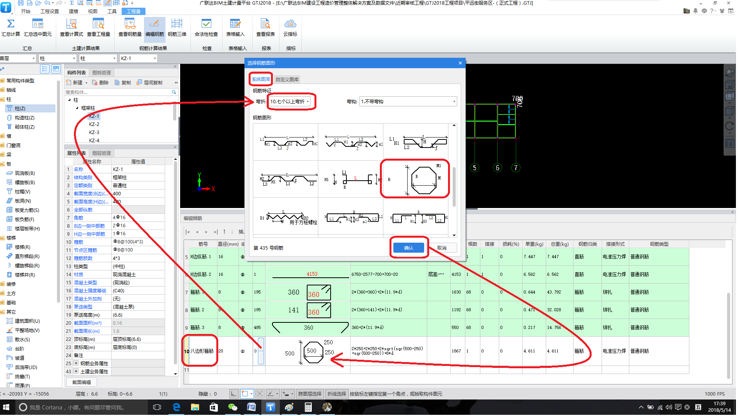Switch to 图纸管理 tab
739x416 pixels.
[x=102, y=72]
